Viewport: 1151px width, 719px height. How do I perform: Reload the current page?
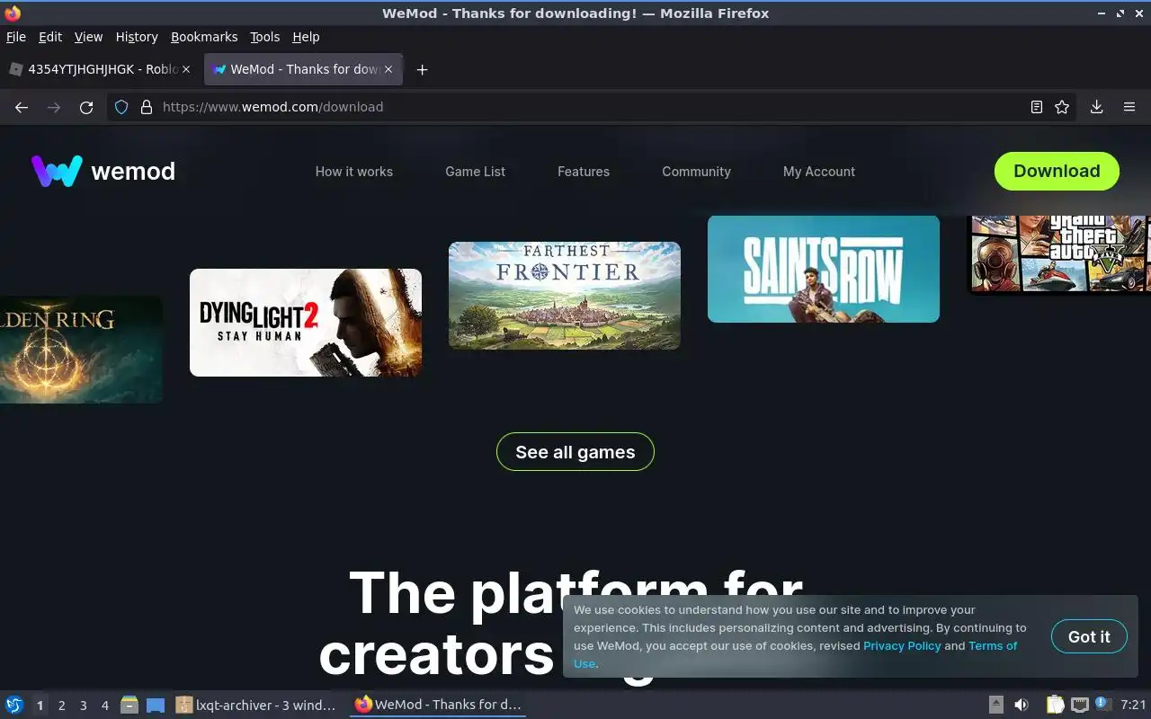pyautogui.click(x=86, y=107)
